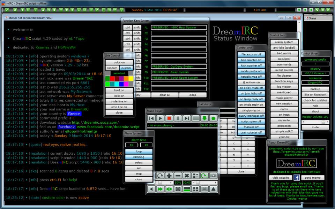Click the green right-arrow icon in top toolbar
Screen dimensions: 335x209
[72, 10]
